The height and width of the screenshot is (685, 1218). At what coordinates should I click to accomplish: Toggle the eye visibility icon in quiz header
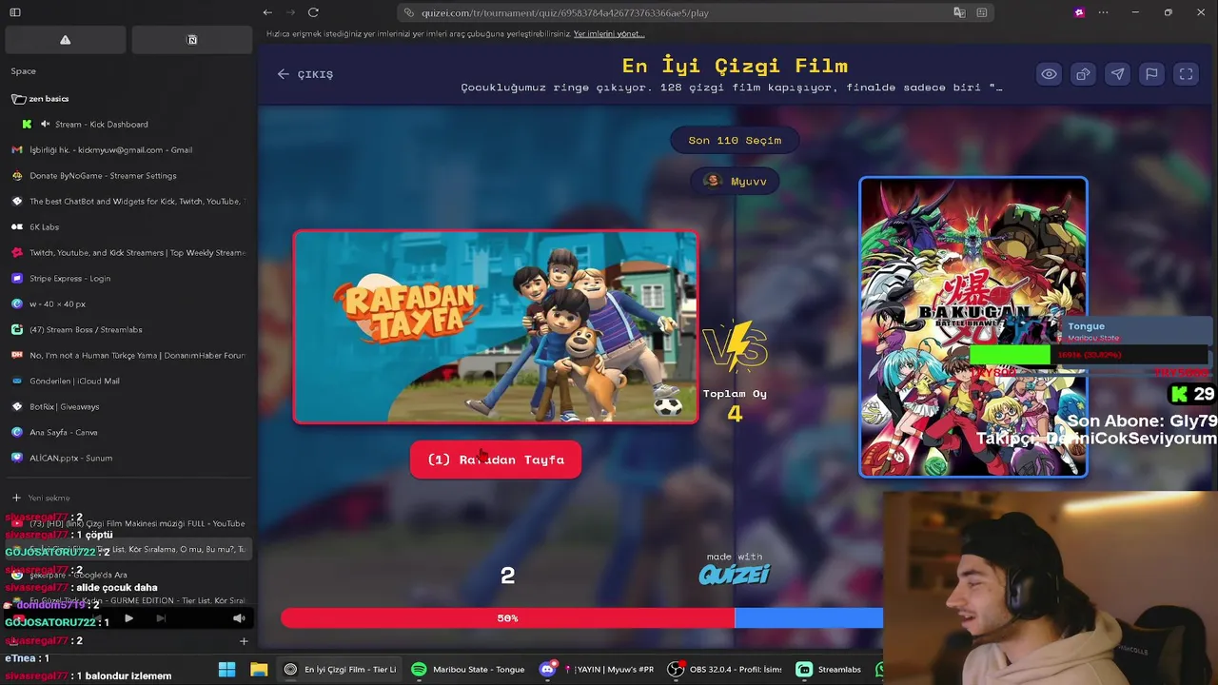[1049, 74]
